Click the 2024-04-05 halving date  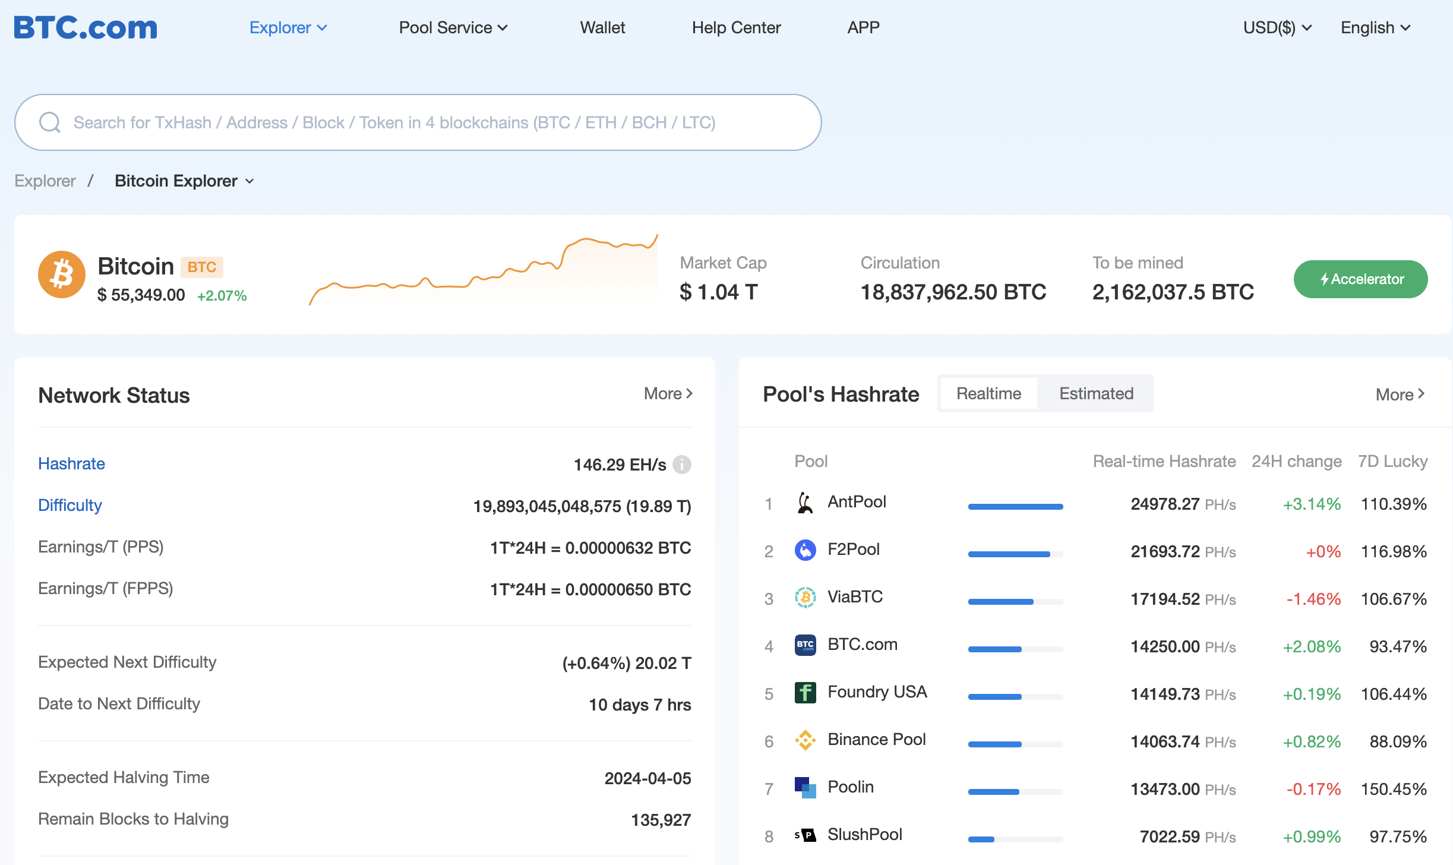click(x=648, y=778)
